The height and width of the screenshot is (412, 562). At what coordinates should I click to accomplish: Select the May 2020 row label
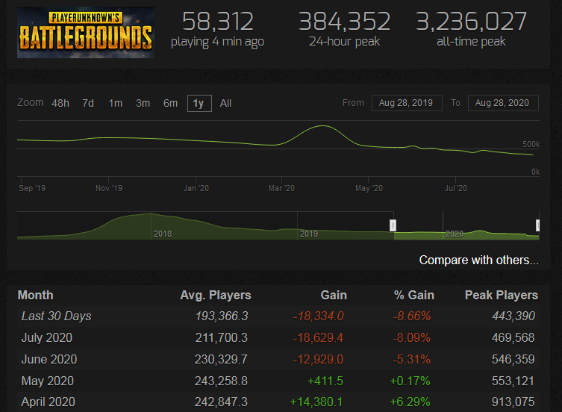click(x=48, y=381)
